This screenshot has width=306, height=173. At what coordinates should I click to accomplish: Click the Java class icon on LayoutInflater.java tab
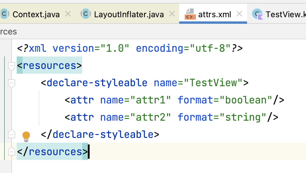tap(86, 14)
